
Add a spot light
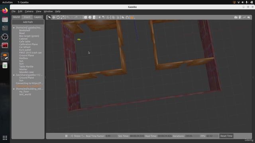coord(104,17)
